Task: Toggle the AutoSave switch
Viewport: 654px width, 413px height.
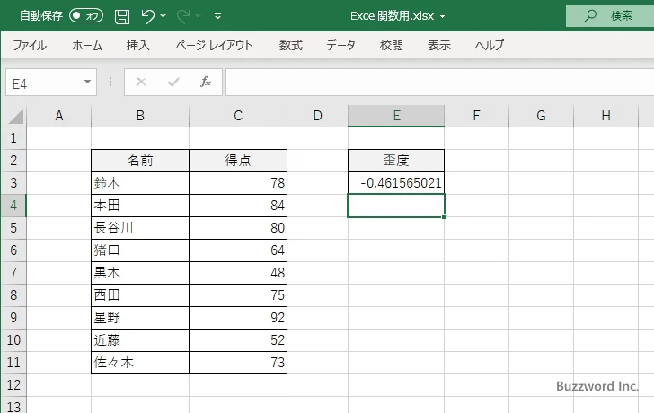Action: pyautogui.click(x=86, y=16)
